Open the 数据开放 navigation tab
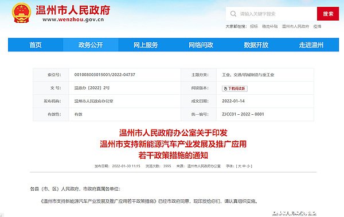This screenshot has width=344, height=217. pyautogui.click(x=256, y=45)
